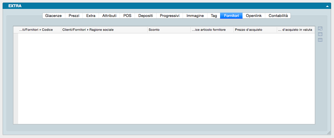Image resolution: width=334 pixels, height=138 pixels.
Task: Open the Progressivi tab
Action: [169, 16]
